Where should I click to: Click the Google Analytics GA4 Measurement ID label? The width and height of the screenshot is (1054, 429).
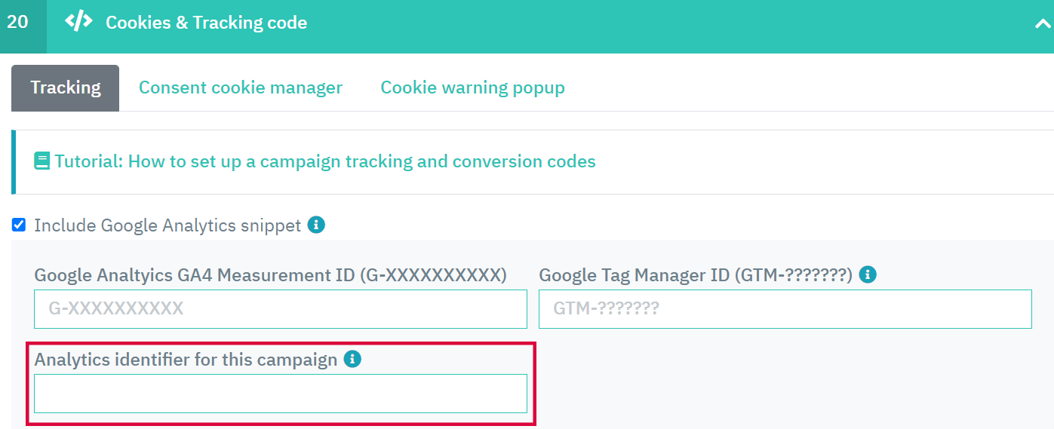tap(270, 275)
